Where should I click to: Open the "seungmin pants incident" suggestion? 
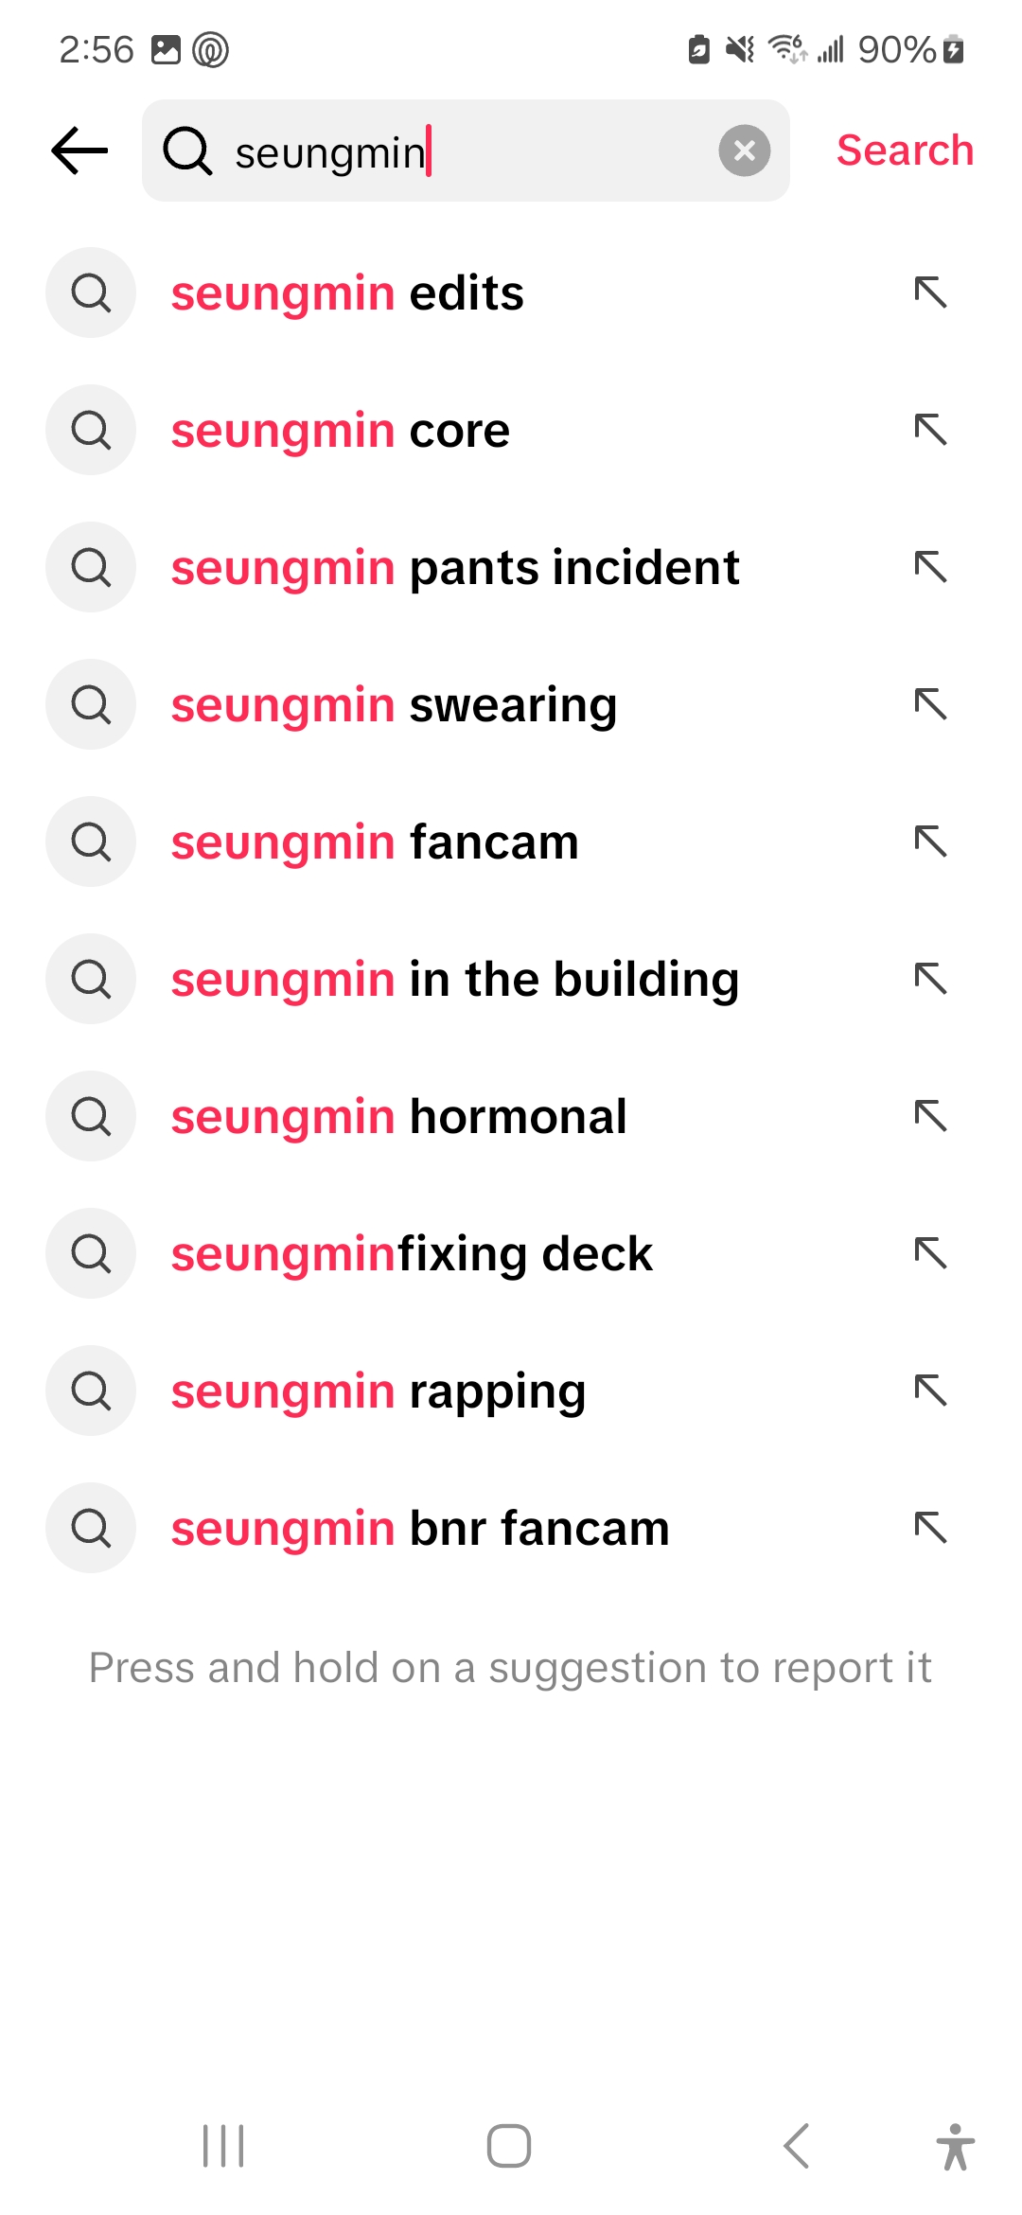(x=455, y=568)
